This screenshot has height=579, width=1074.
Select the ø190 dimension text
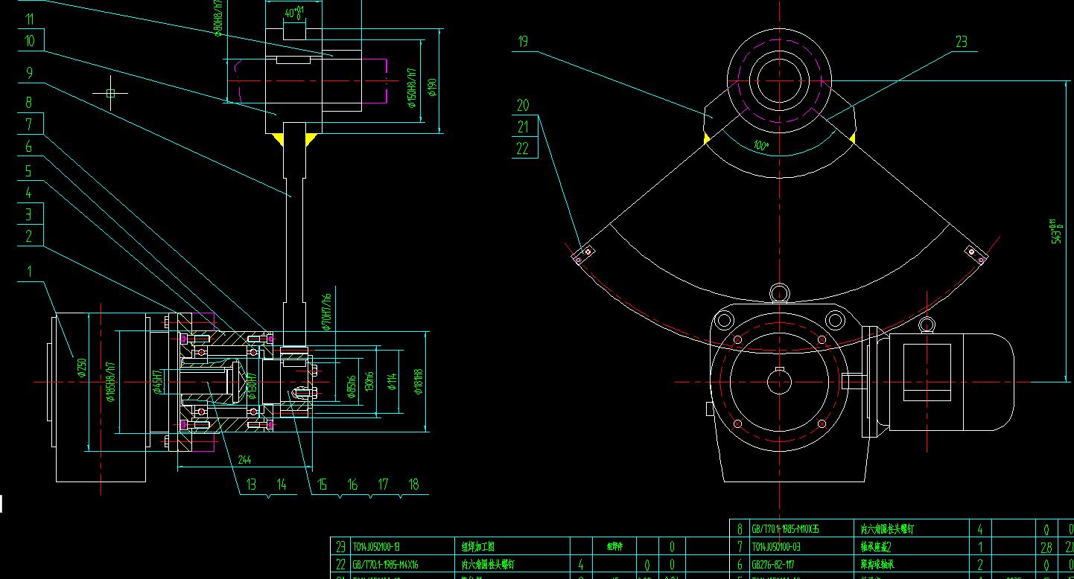click(432, 87)
